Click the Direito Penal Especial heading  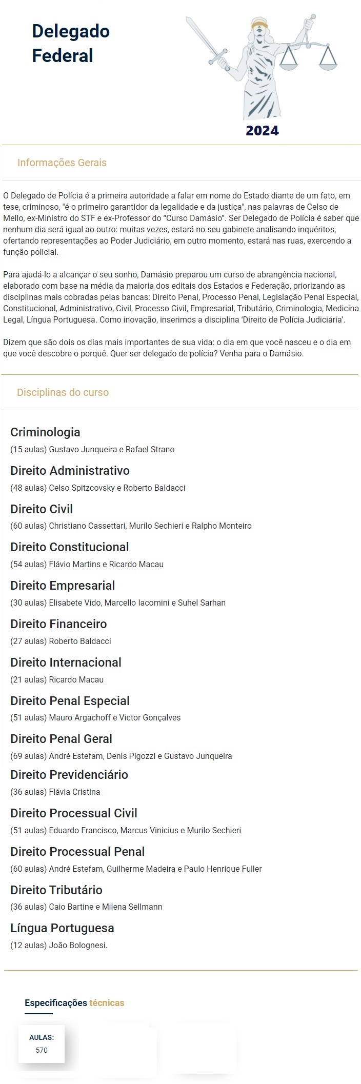pos(70,701)
